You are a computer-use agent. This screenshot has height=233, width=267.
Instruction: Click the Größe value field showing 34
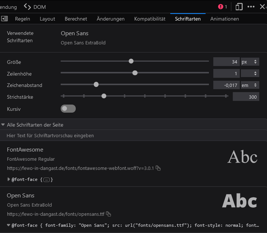tap(226, 62)
